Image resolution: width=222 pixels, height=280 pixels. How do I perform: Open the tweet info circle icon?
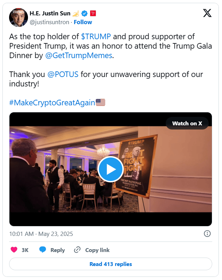click(207, 233)
